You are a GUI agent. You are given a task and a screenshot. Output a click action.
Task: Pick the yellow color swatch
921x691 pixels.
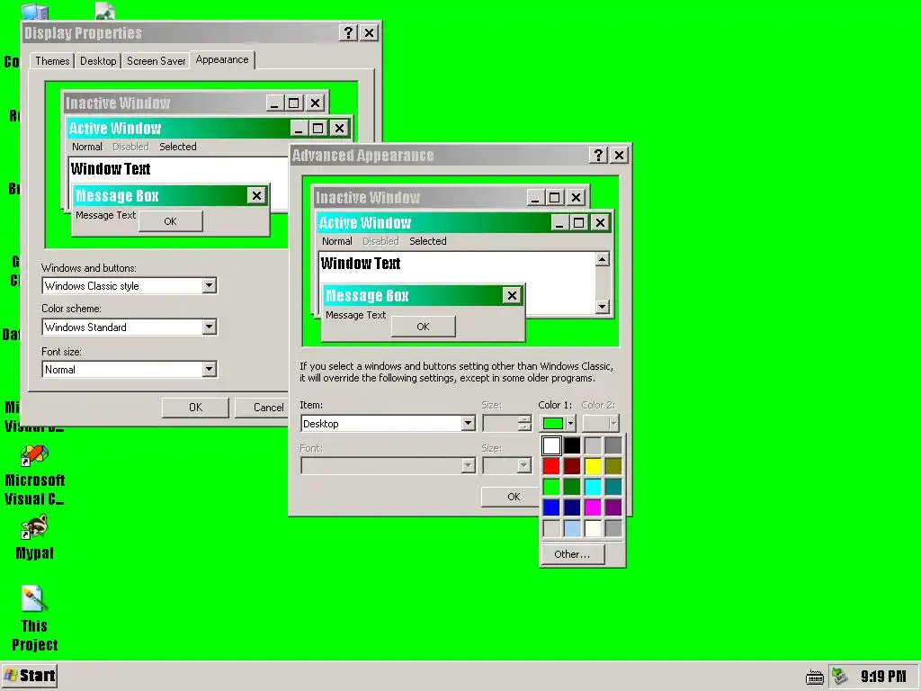tap(593, 466)
